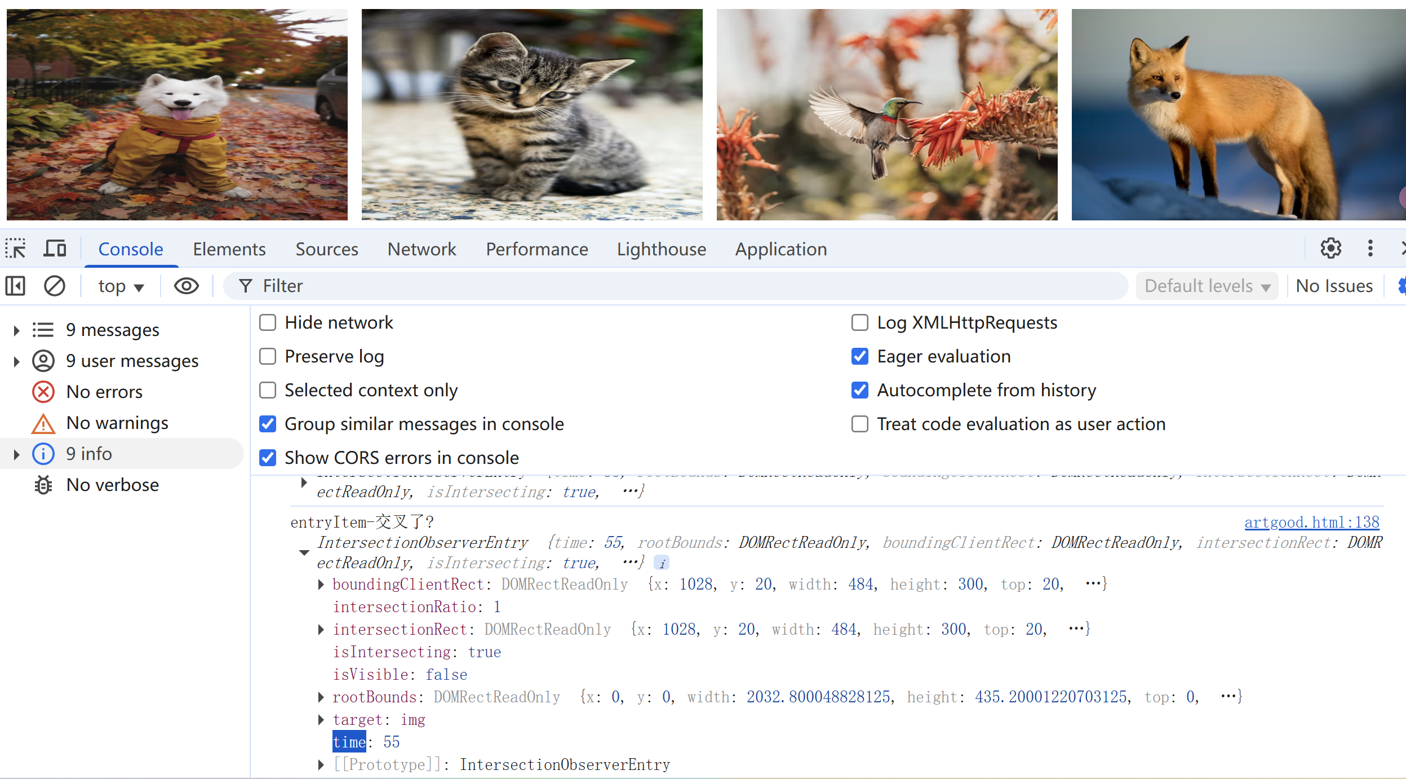Uncheck Eager evaluation
Screen dimensions: 1406x779
tap(859, 356)
